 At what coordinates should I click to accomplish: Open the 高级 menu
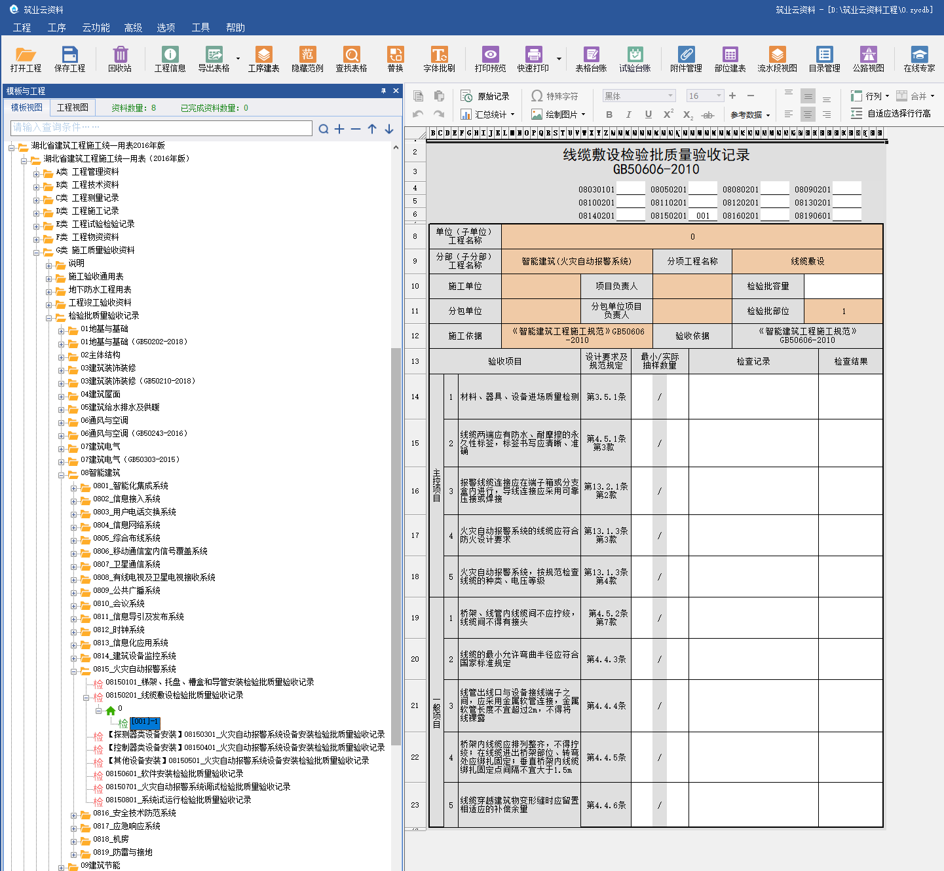133,27
